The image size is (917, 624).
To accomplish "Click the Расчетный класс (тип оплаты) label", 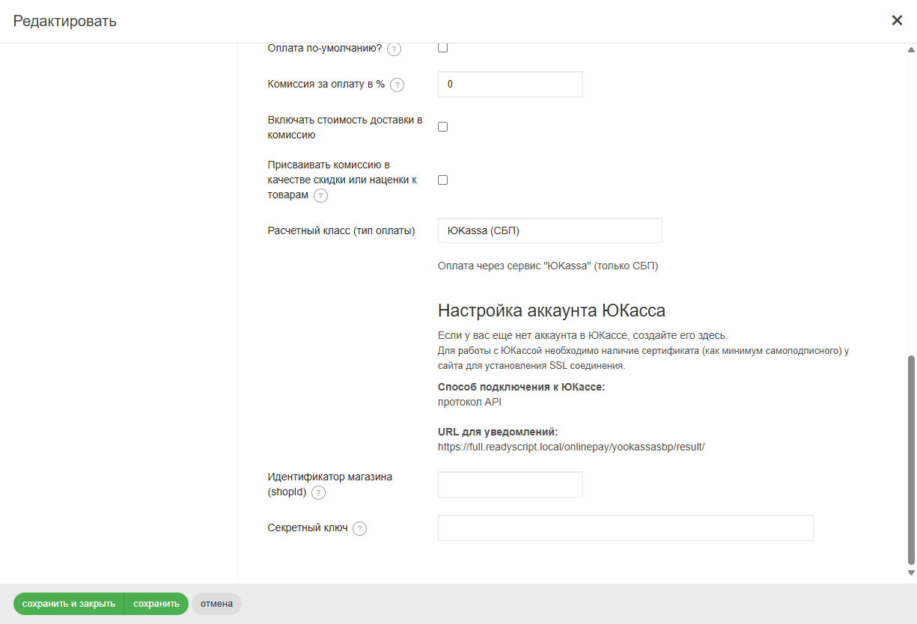I will click(x=341, y=230).
